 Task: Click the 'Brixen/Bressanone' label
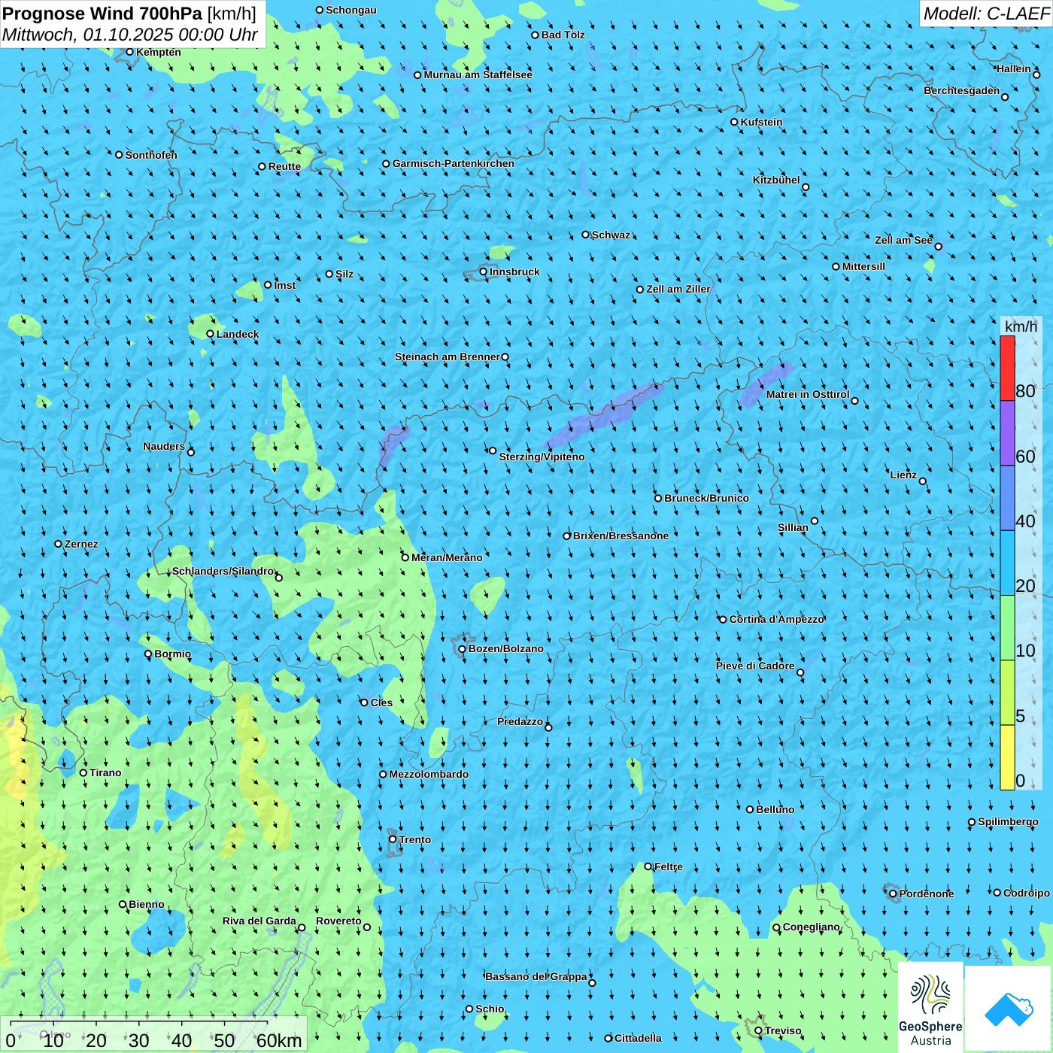(x=621, y=536)
